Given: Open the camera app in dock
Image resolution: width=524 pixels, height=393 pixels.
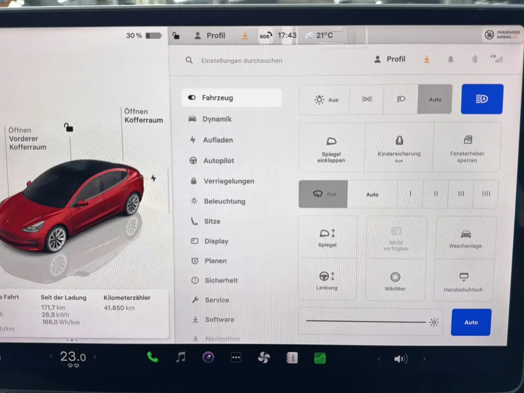Looking at the screenshot, I should click(x=208, y=358).
